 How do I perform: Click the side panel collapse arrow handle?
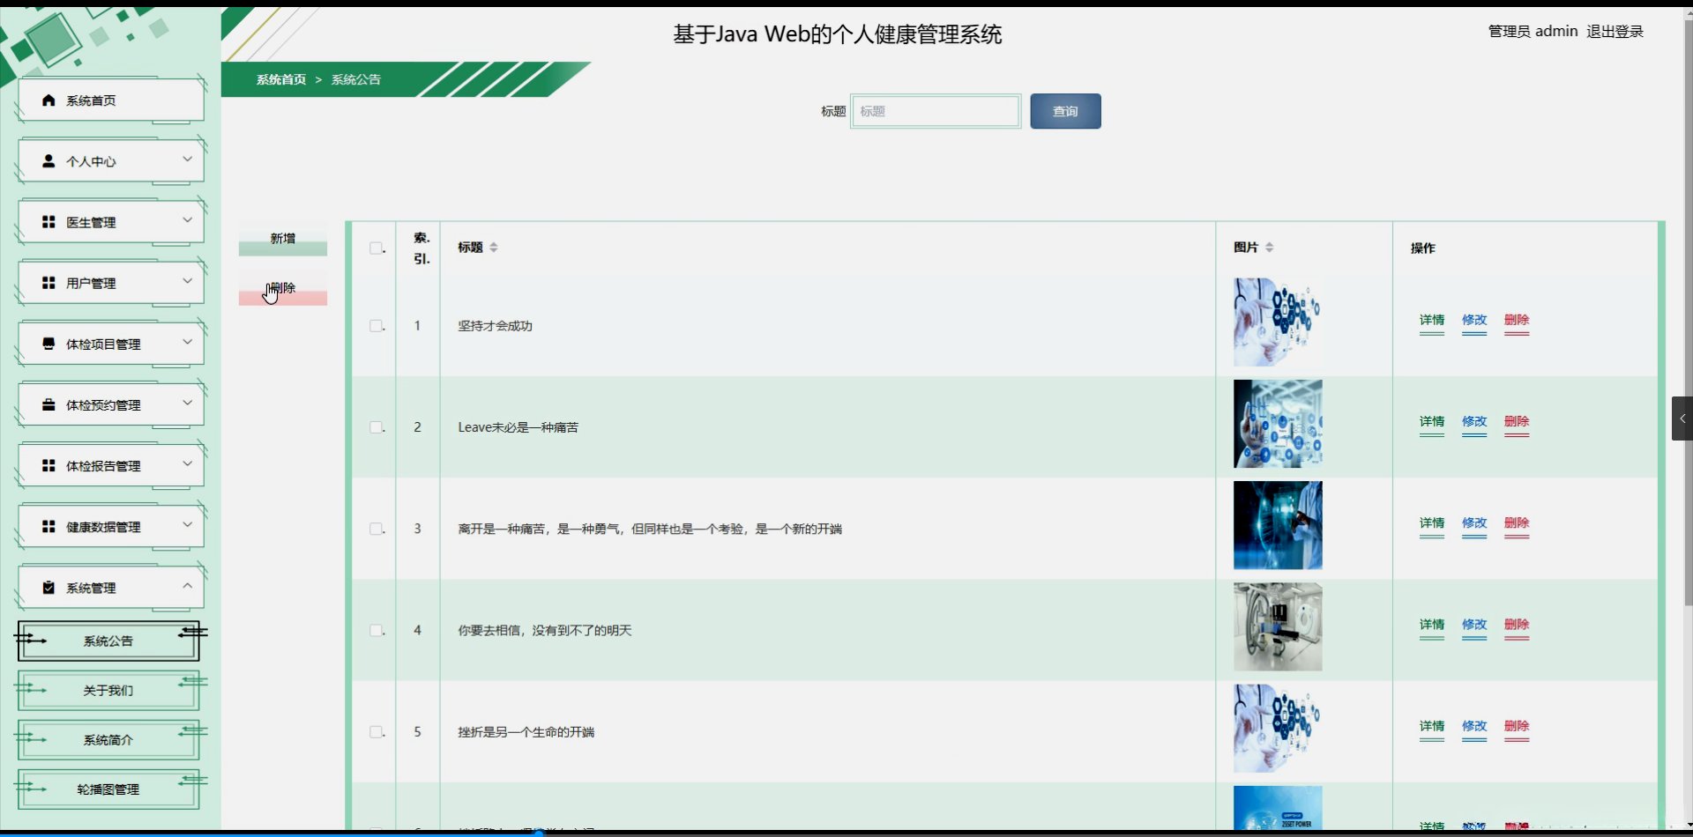click(1682, 418)
